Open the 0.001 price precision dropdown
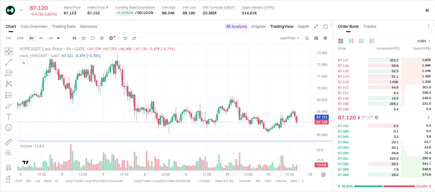The height and width of the screenshot is (192, 435). coord(424,41)
